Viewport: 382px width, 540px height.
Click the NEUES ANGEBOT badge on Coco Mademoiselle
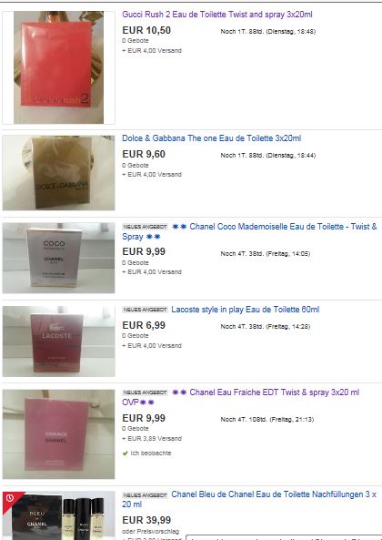(145, 227)
